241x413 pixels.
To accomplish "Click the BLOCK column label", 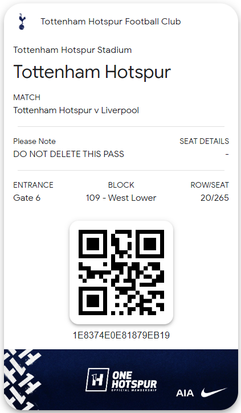I will [121, 185].
